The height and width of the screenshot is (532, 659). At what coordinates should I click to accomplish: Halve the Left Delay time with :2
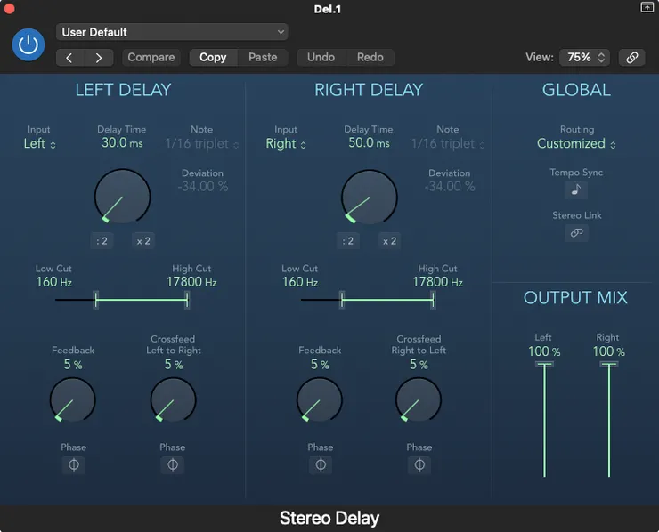pyautogui.click(x=102, y=241)
